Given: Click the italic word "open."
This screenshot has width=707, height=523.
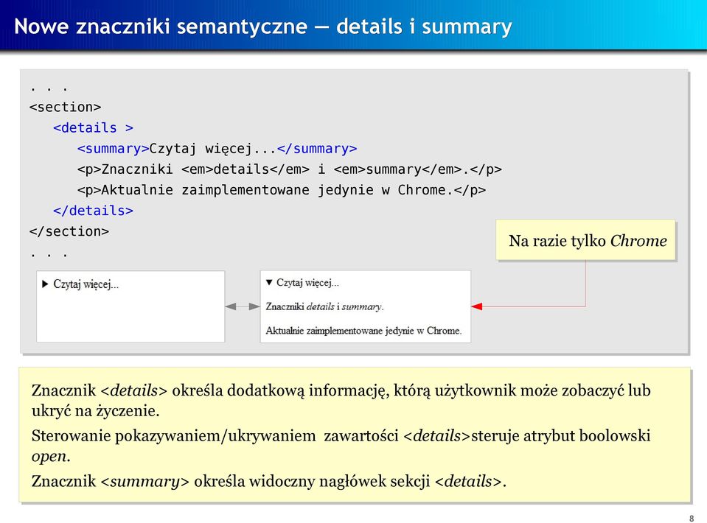Looking at the screenshot, I should tap(51, 456).
